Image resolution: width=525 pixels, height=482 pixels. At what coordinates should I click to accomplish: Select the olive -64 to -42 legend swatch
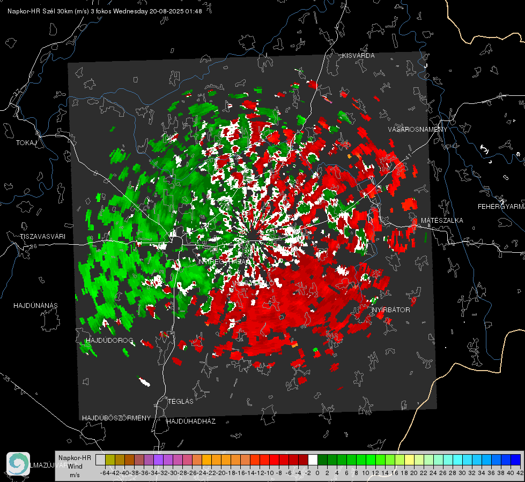[x=110, y=460]
